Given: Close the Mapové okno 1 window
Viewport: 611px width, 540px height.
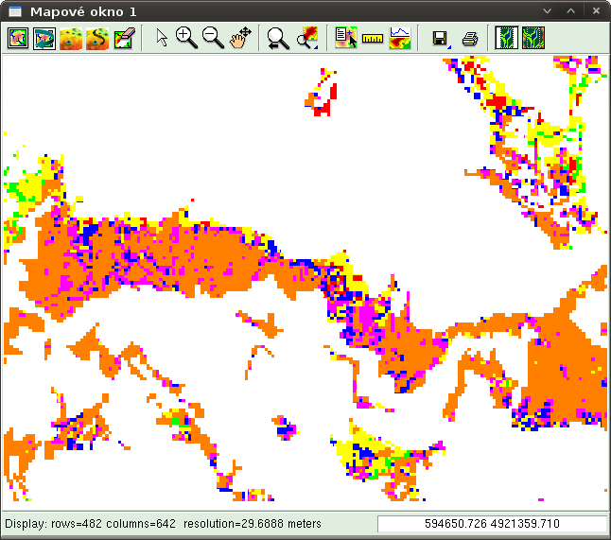Looking at the screenshot, I should [596, 11].
